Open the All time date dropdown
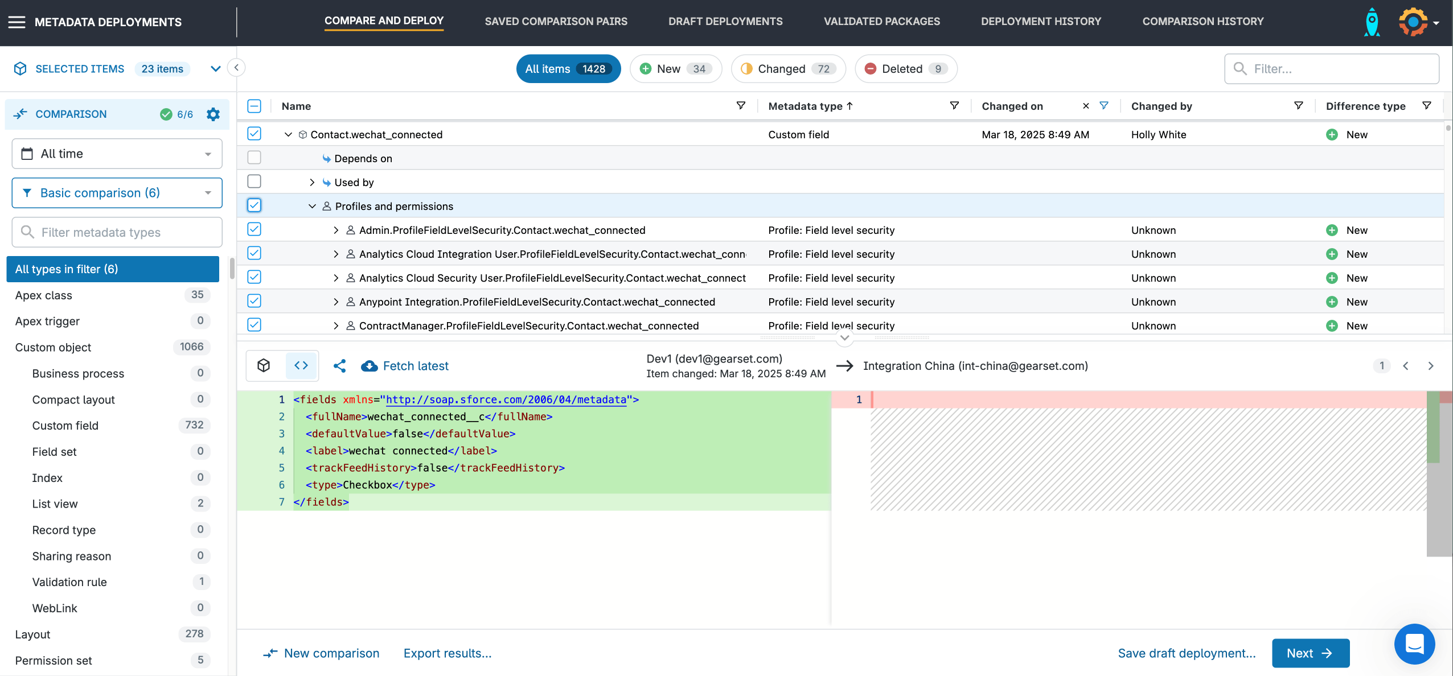Viewport: 1453px width, 676px height. point(117,154)
